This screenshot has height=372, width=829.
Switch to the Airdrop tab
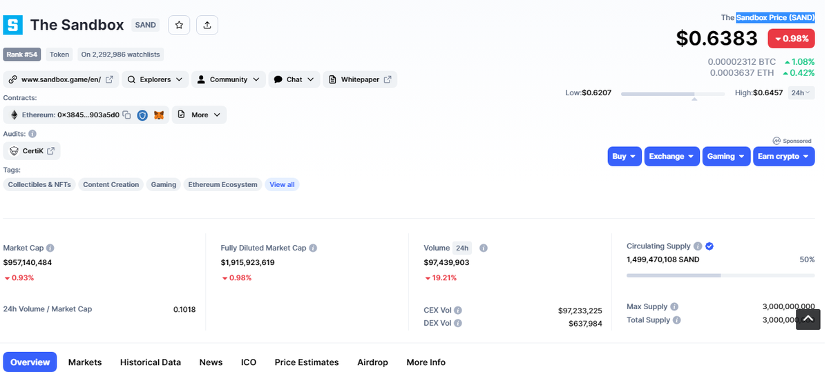point(372,362)
